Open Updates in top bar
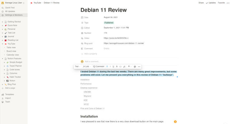 [211, 3]
